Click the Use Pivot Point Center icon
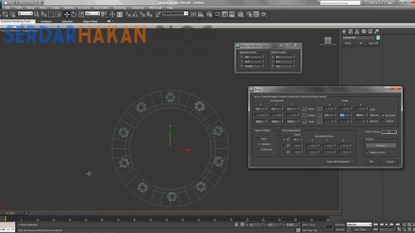415x233 pixels. click(104, 14)
